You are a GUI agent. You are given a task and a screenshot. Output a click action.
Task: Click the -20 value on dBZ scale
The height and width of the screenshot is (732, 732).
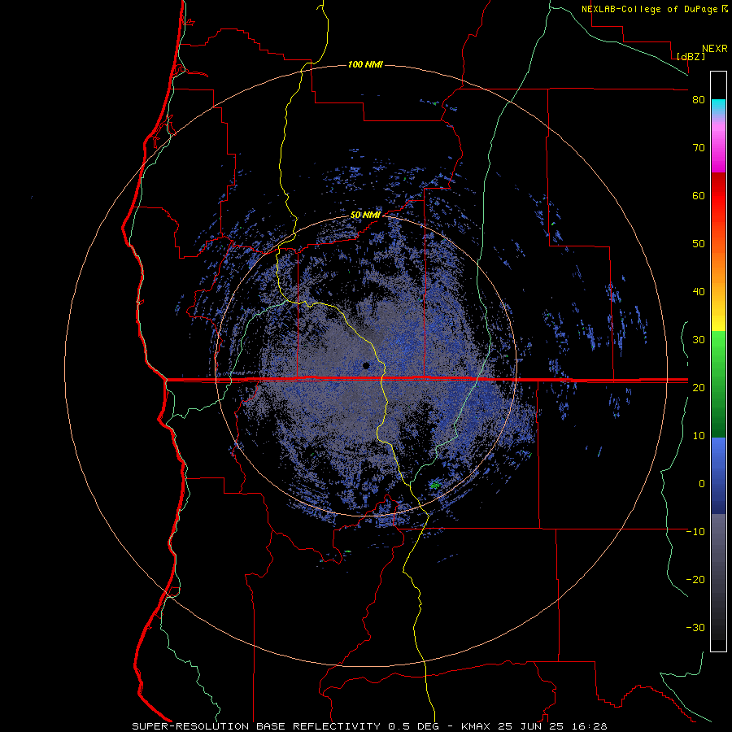(x=695, y=579)
